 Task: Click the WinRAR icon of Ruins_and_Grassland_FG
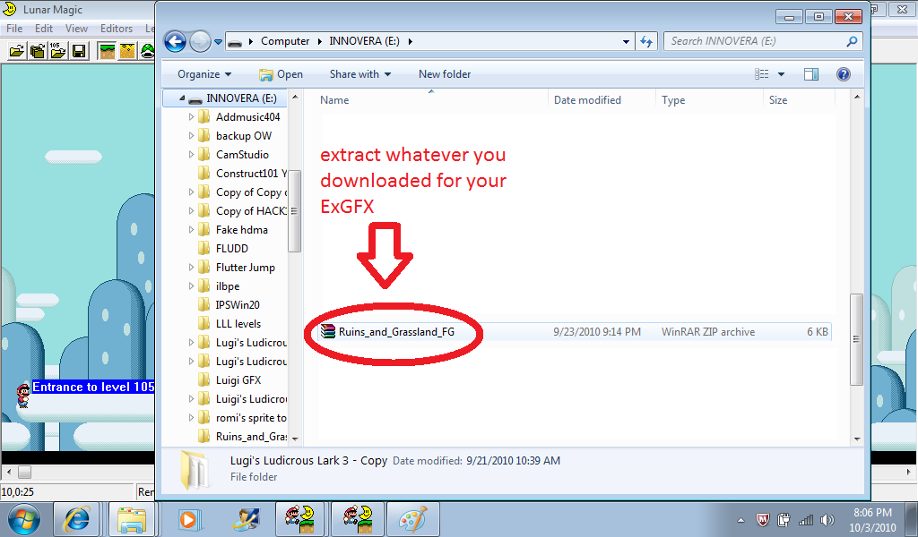[328, 332]
